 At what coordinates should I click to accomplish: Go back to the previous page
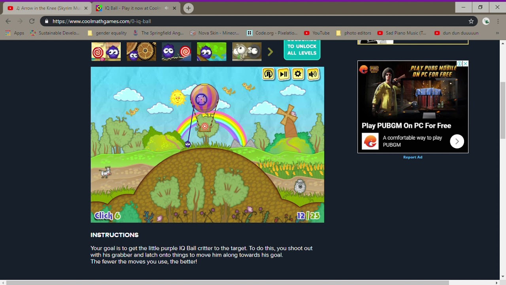(x=8, y=21)
